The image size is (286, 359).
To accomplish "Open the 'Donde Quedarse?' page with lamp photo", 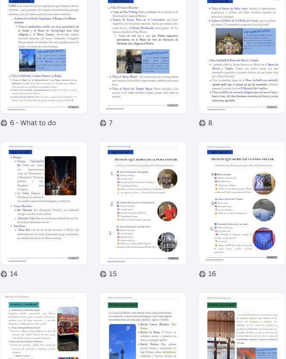I will [x=242, y=326].
